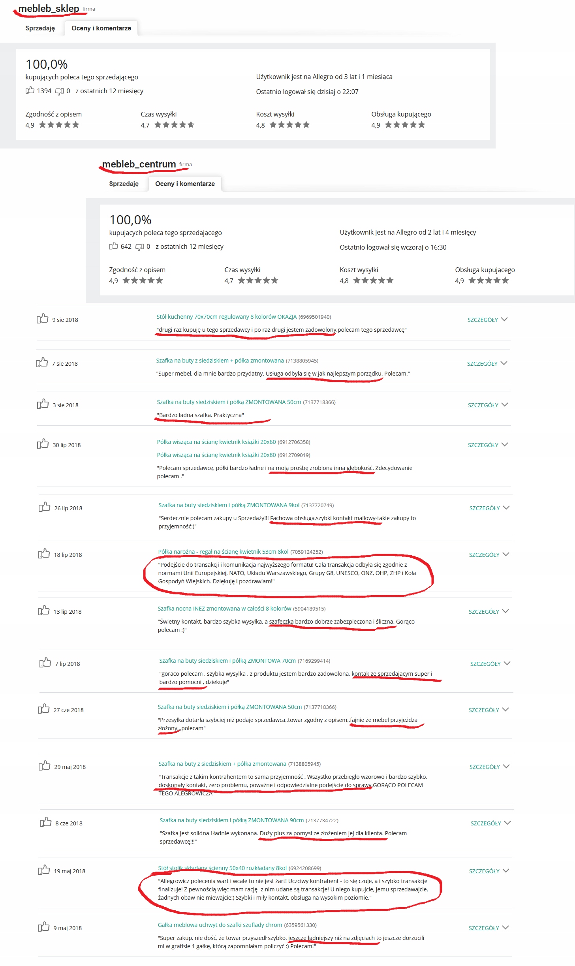This screenshot has width=575, height=966.
Task: Expand details of the 18 lip 2018 review
Action: (489, 554)
